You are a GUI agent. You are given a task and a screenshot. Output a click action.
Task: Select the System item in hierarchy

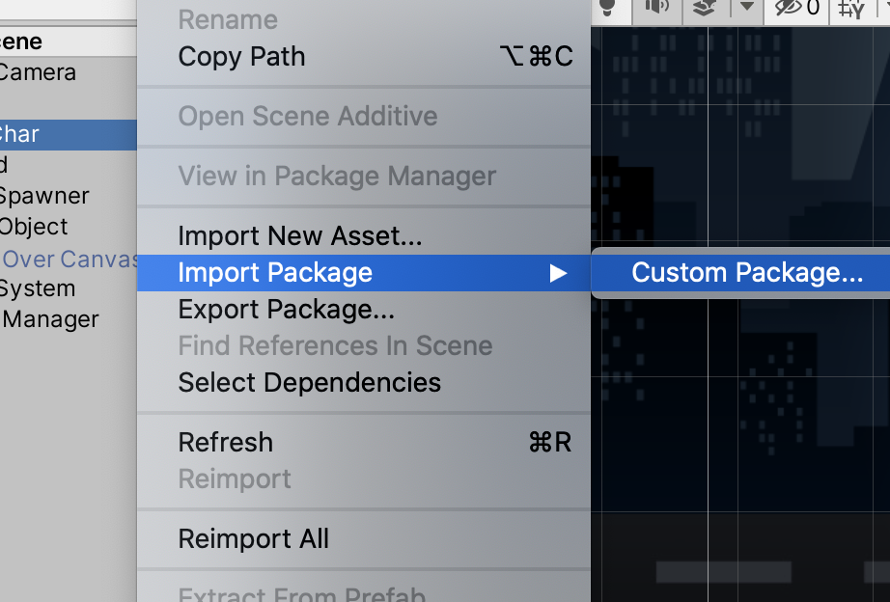coord(38,288)
